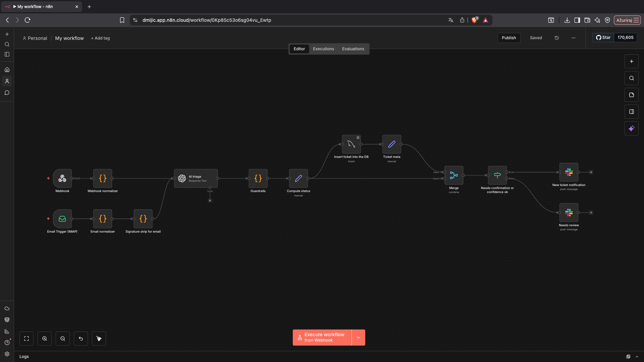Select the Slack New ticket notification node

click(x=569, y=173)
